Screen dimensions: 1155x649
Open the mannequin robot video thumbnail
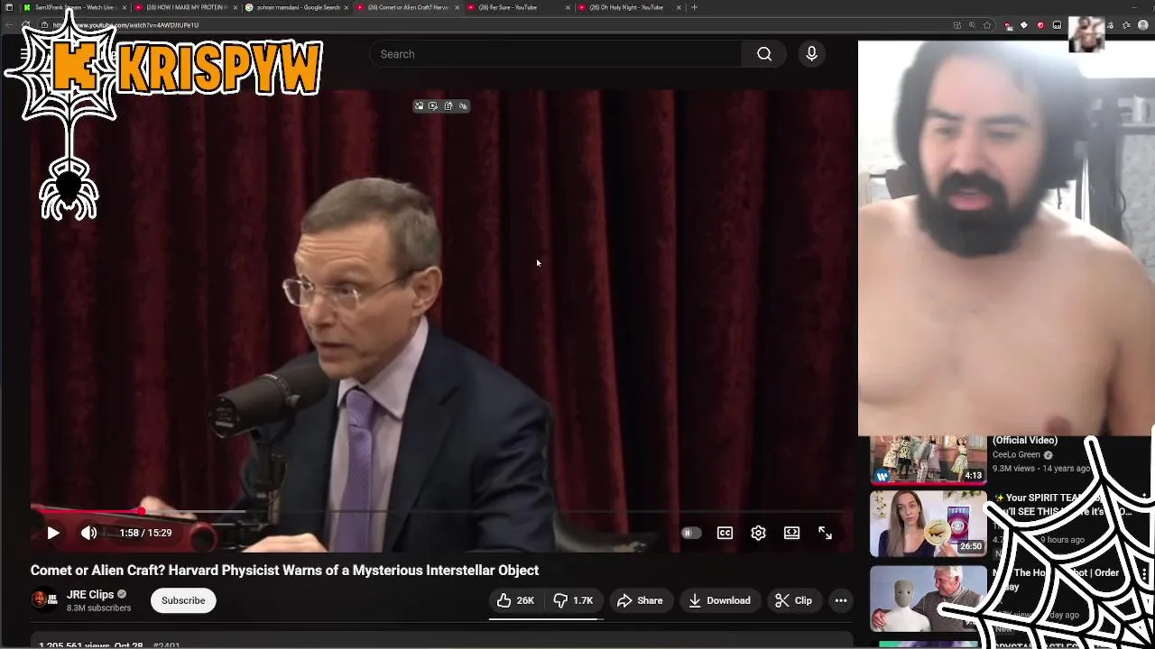928,599
